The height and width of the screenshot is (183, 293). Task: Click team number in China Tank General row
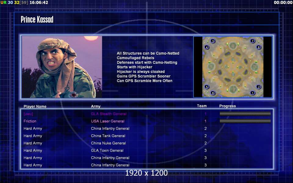pyautogui.click(x=205, y=136)
